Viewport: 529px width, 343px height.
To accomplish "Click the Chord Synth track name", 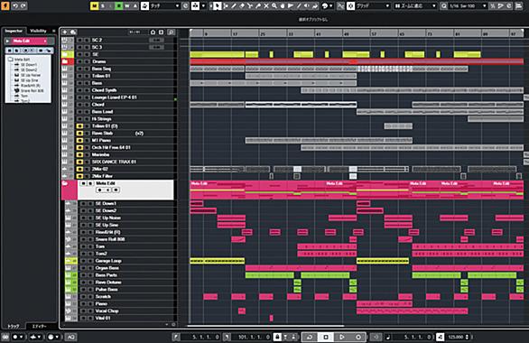I will [x=104, y=90].
